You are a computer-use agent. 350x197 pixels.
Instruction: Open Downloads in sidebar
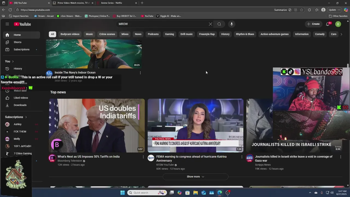tap(22, 105)
